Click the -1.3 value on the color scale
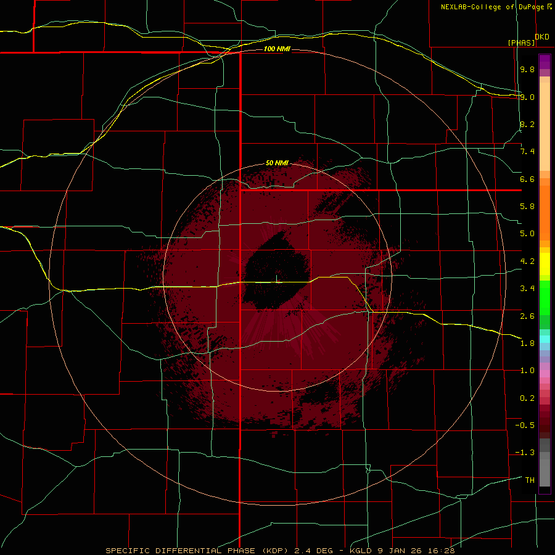Viewport: 555px width, 555px height. pos(525,453)
